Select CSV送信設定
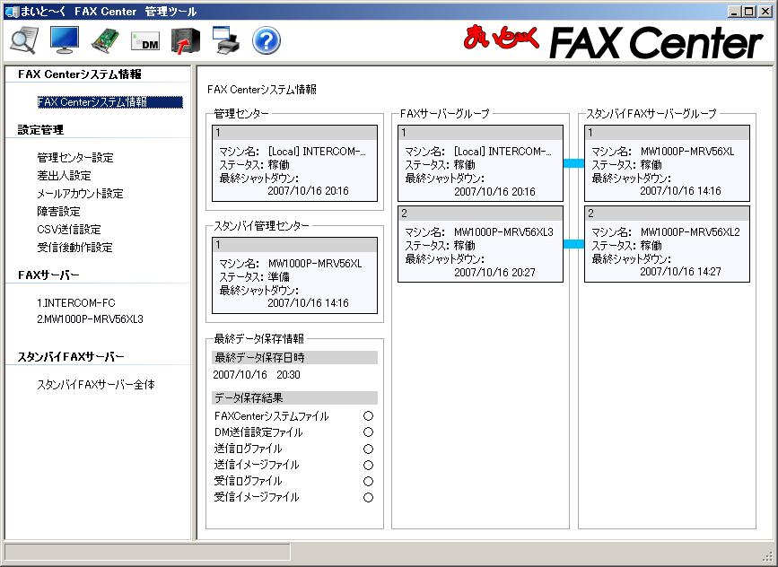This screenshot has height=567, width=778. pos(68,229)
